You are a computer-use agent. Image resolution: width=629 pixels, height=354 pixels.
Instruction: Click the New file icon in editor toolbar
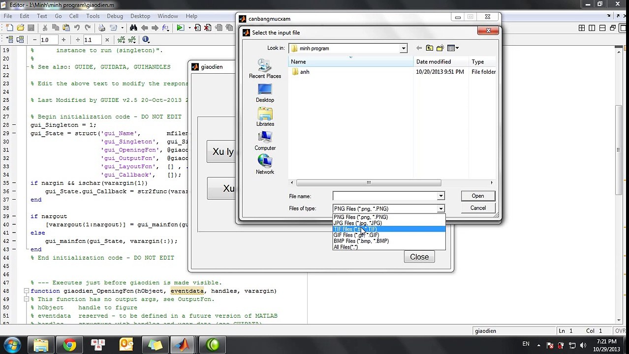(x=9, y=28)
